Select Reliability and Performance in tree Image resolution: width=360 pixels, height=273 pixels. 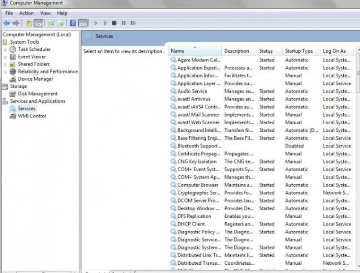pos(48,71)
